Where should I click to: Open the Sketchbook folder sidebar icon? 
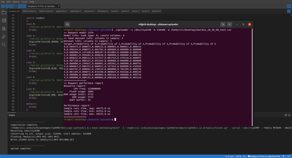click(x=4, y=12)
